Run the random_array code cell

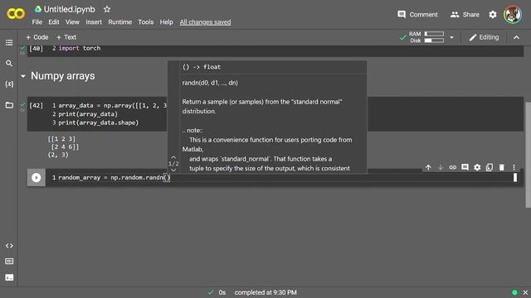point(37,177)
